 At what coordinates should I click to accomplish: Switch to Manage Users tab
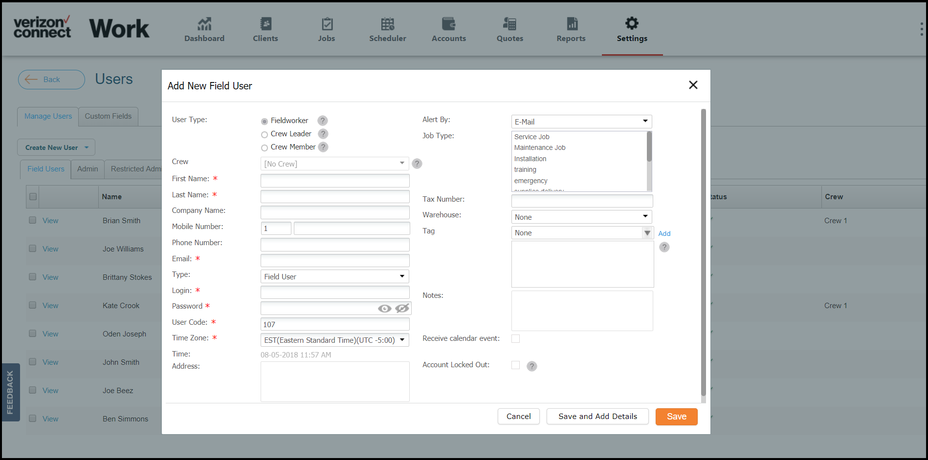click(48, 116)
